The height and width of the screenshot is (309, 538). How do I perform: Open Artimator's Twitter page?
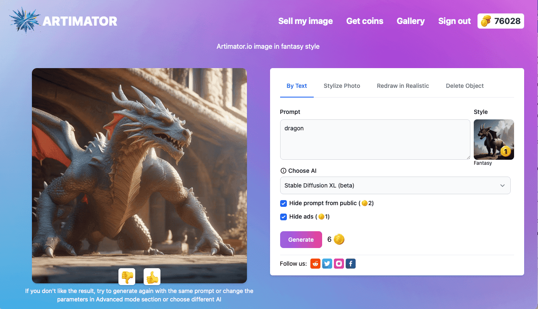tap(327, 264)
